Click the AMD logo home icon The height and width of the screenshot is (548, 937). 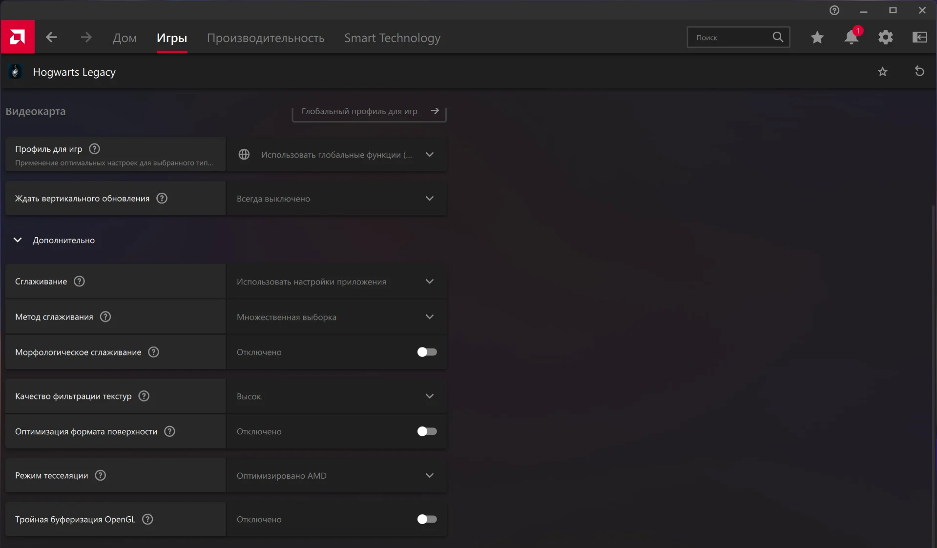click(18, 37)
